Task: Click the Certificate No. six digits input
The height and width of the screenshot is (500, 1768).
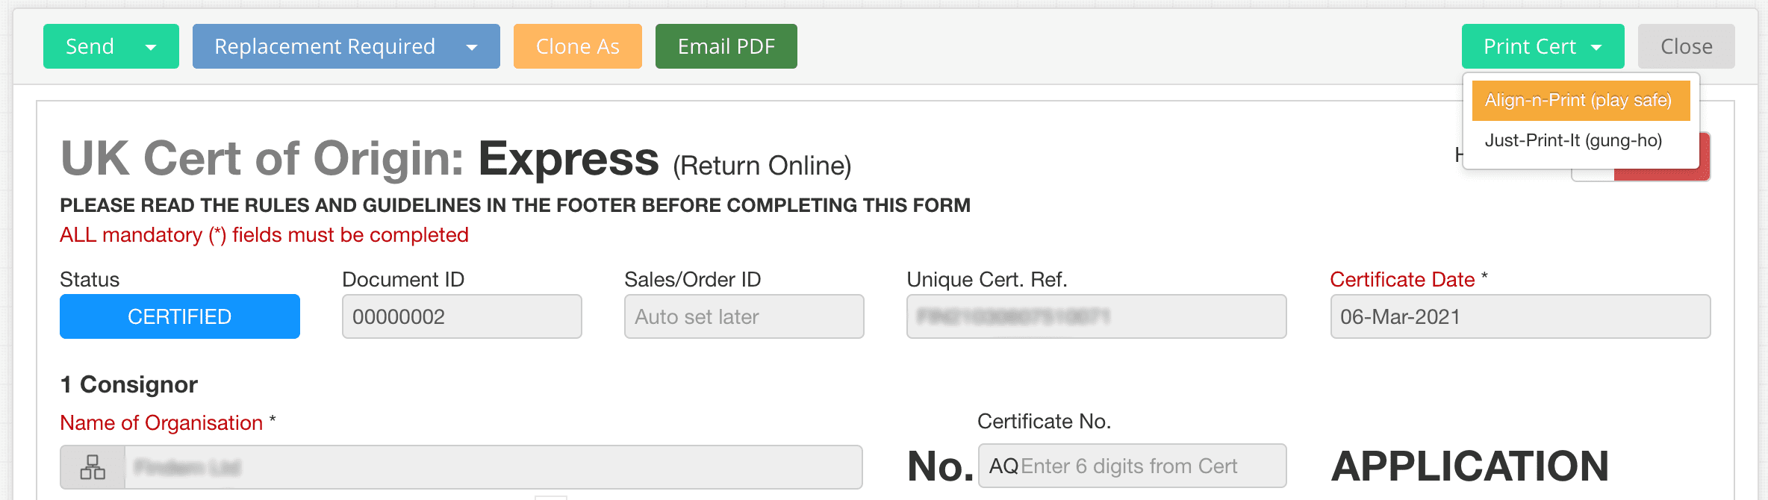Action: tap(1133, 466)
